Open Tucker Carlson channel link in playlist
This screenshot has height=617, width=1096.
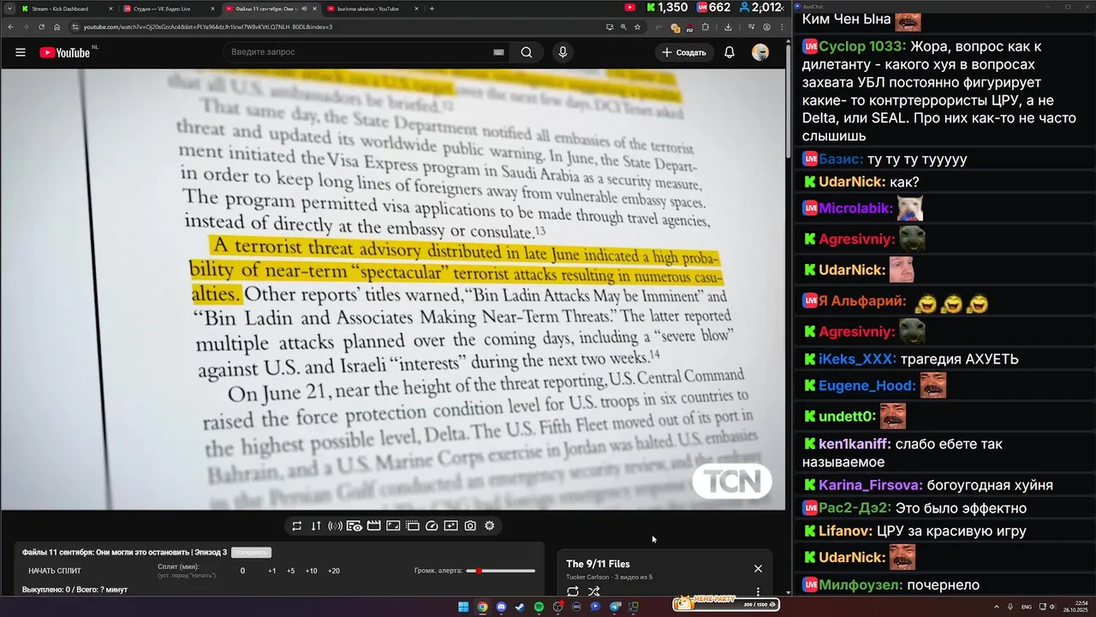tap(587, 578)
